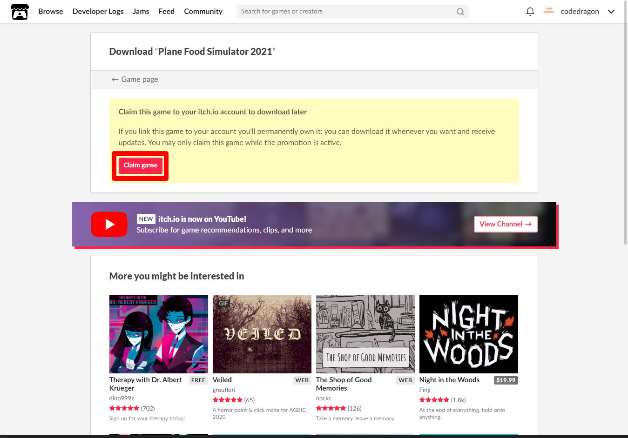This screenshot has height=438, width=628.
Task: Click the search magnifier icon
Action: pos(460,12)
